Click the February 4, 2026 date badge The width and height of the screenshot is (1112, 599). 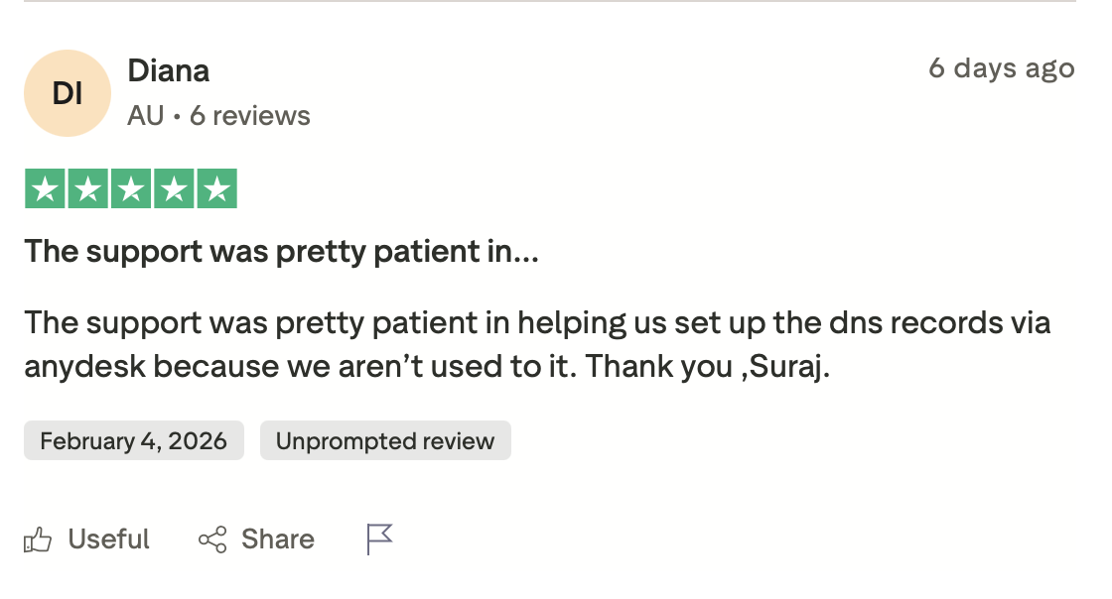click(134, 440)
